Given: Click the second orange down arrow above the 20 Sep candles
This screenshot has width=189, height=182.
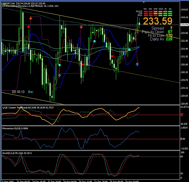Looking at the screenshot, I should point(81,27).
